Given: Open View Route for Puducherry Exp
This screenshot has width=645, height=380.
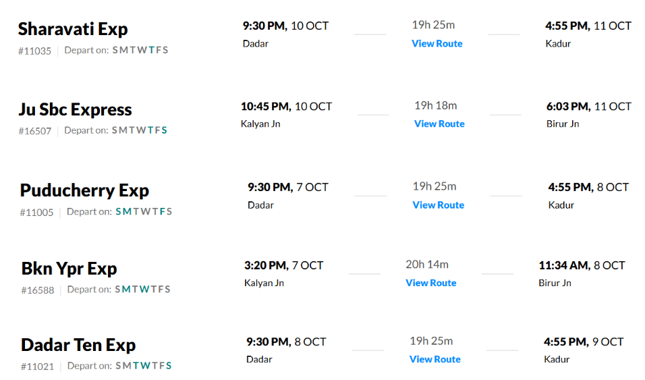Looking at the screenshot, I should coord(438,205).
